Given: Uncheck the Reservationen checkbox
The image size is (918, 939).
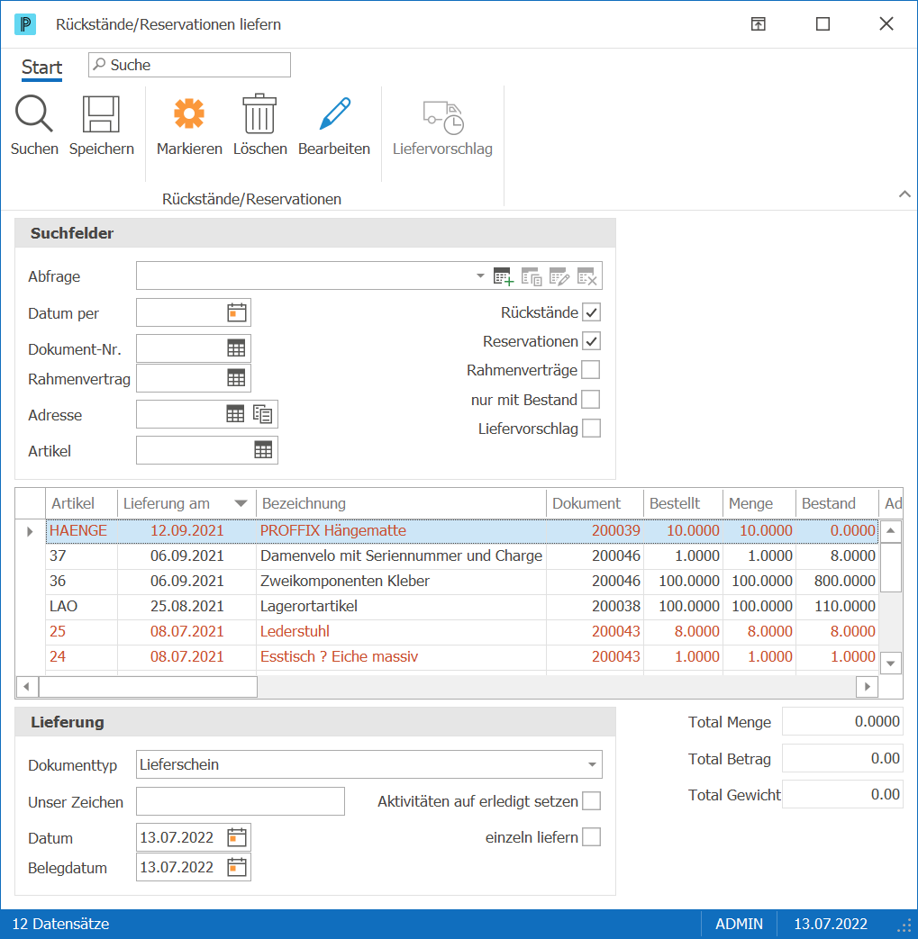Looking at the screenshot, I should (x=591, y=341).
